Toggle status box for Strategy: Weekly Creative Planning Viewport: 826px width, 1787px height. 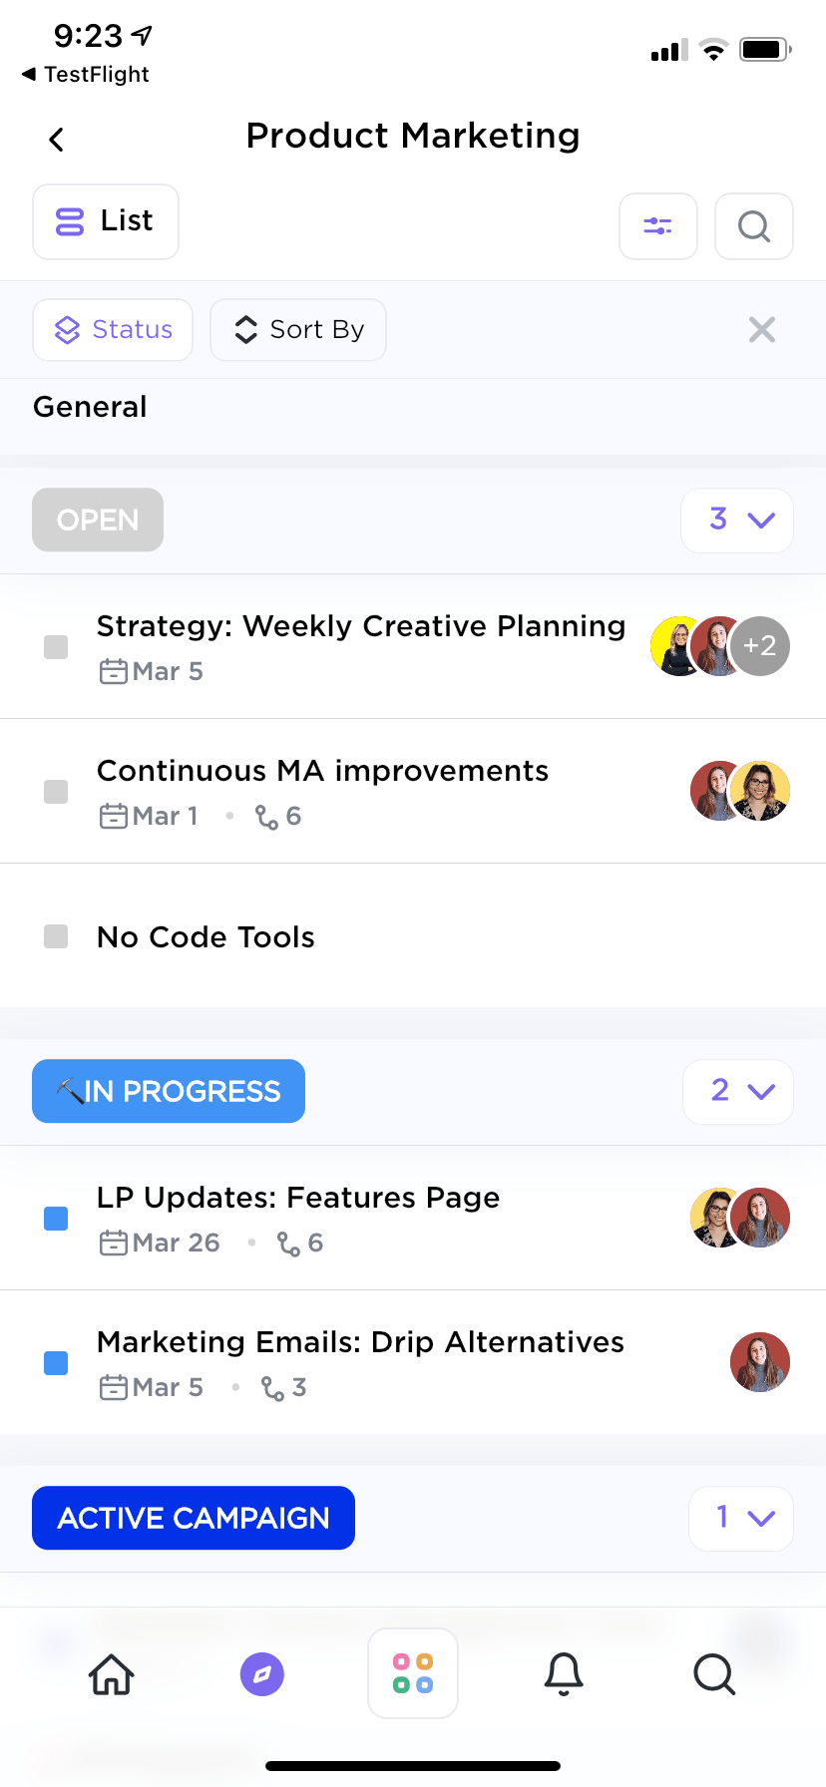[x=56, y=647]
